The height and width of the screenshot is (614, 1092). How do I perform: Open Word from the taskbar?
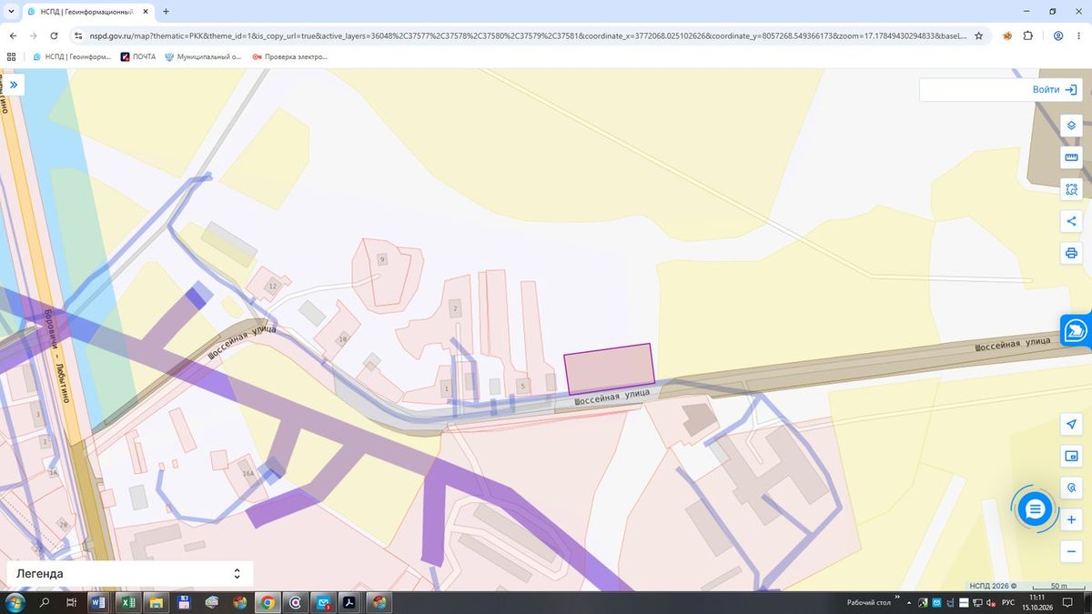98,602
